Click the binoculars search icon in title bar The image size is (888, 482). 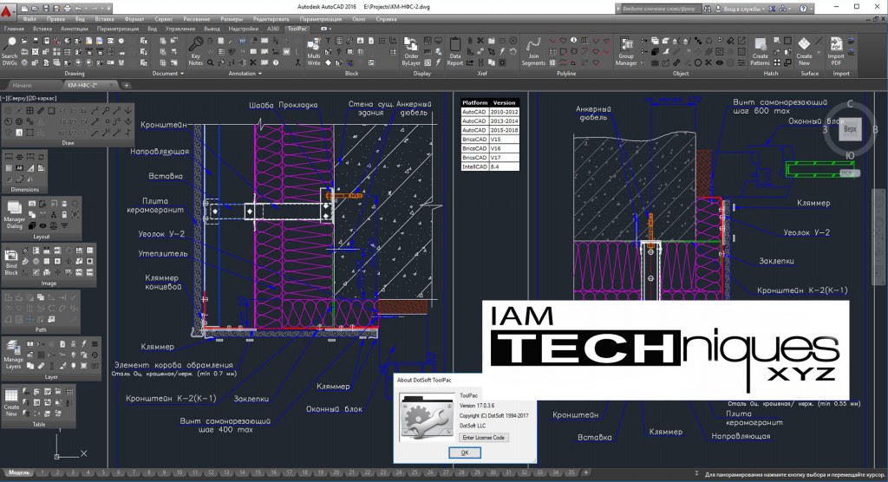[x=708, y=9]
